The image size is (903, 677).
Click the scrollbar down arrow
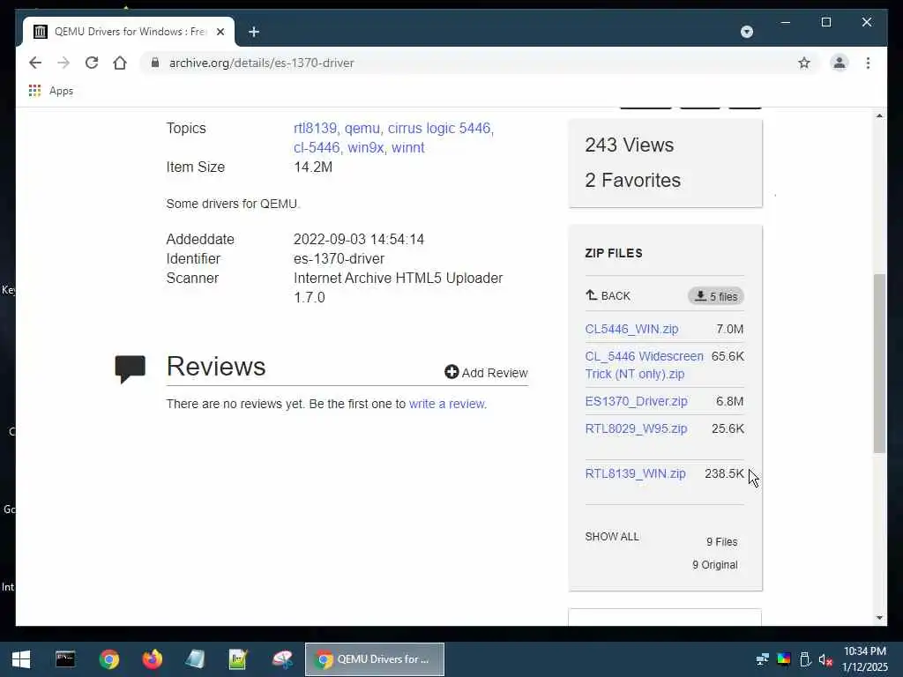click(x=879, y=618)
